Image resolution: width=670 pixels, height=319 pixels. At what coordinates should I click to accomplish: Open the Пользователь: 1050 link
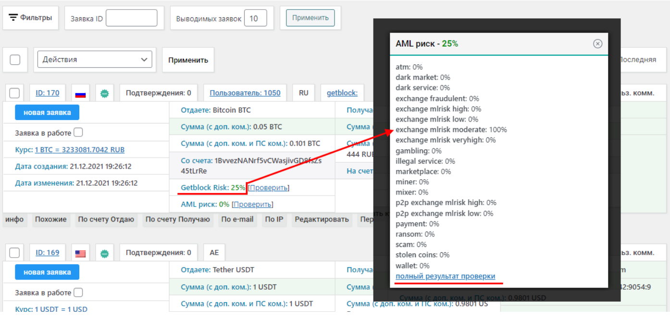tap(245, 93)
